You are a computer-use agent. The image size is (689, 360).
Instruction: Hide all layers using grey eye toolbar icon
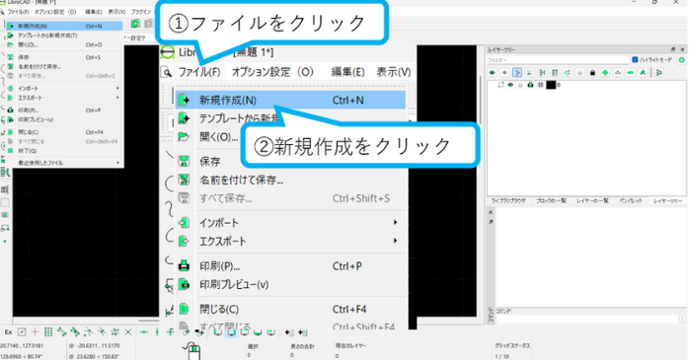504,72
